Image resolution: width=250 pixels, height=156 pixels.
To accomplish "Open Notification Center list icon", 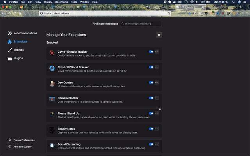I will (x=245, y=2).
